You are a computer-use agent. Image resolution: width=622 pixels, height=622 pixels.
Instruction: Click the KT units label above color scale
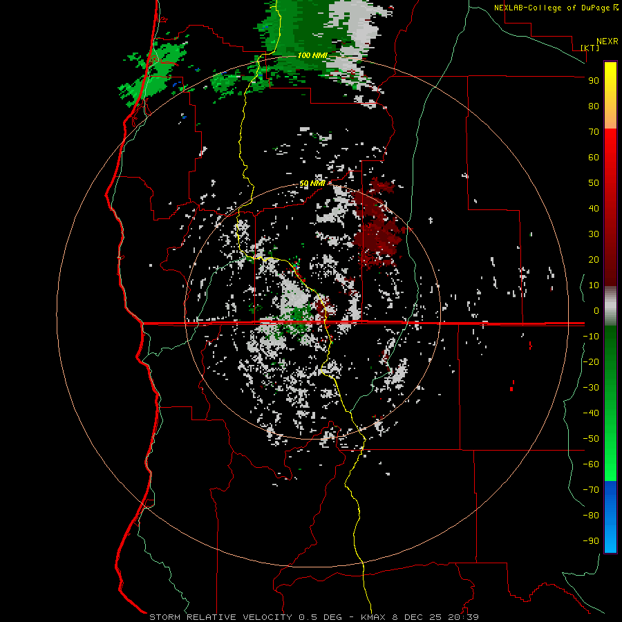[x=590, y=48]
